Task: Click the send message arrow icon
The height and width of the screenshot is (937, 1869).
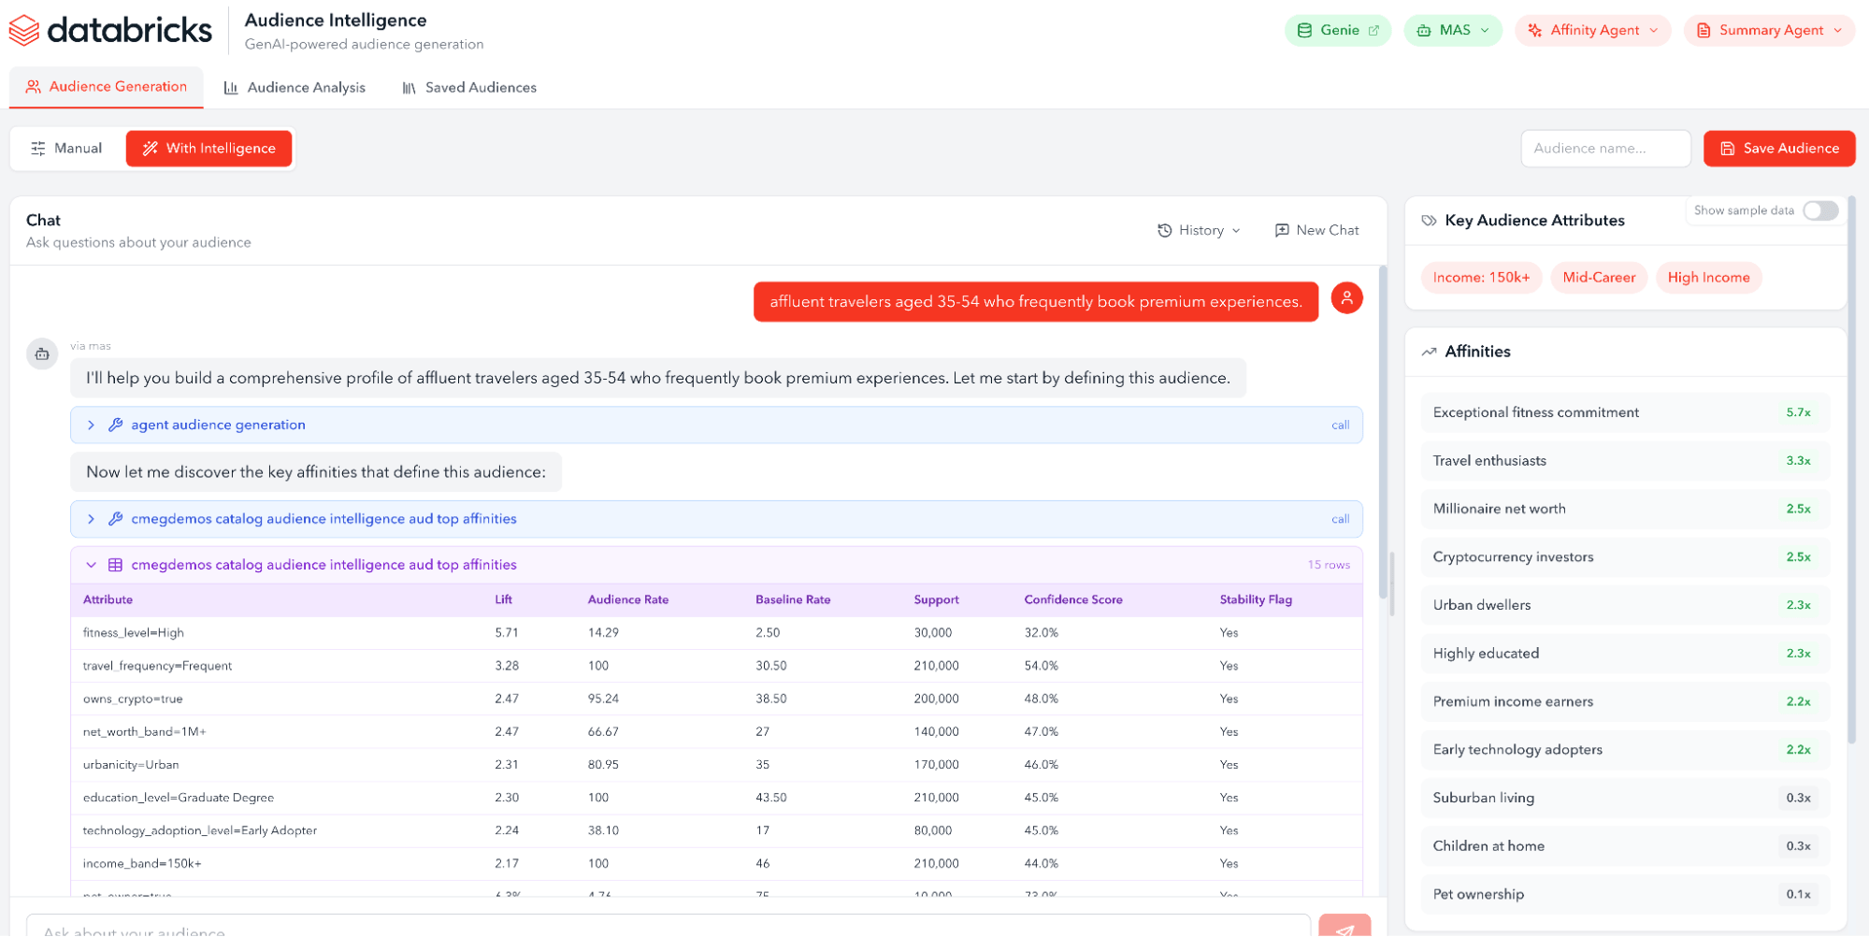Action: point(1344,929)
